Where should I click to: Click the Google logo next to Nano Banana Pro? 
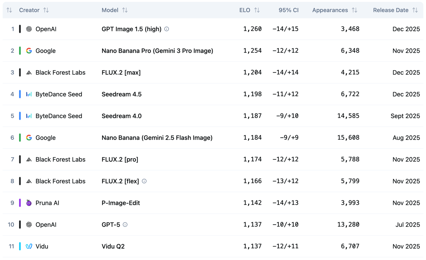click(28, 51)
